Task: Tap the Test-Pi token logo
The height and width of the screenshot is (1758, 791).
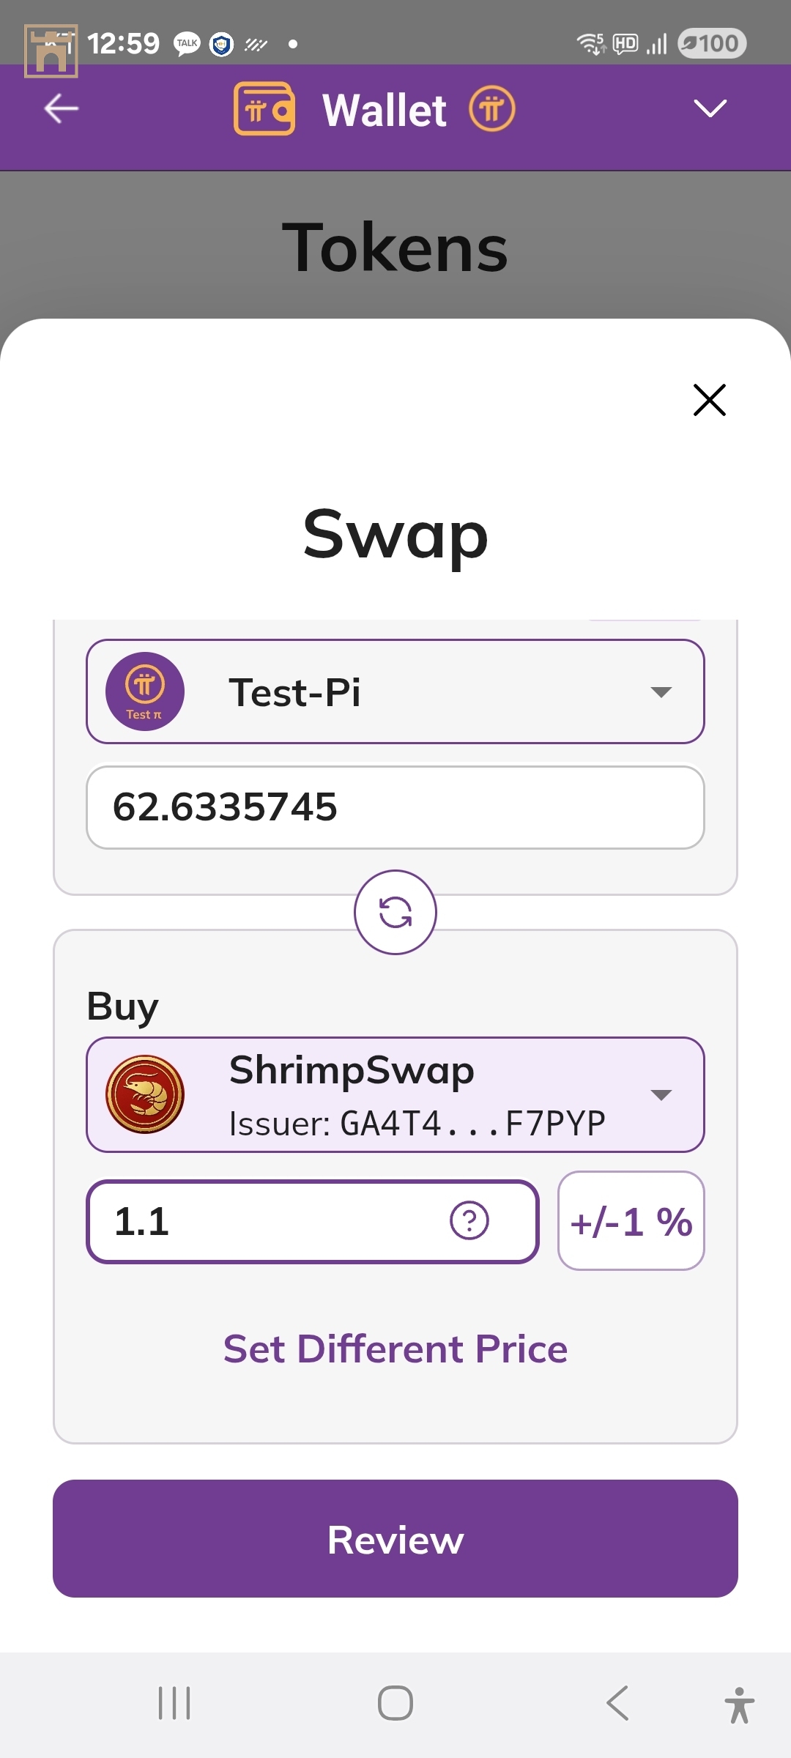Action: tap(145, 691)
